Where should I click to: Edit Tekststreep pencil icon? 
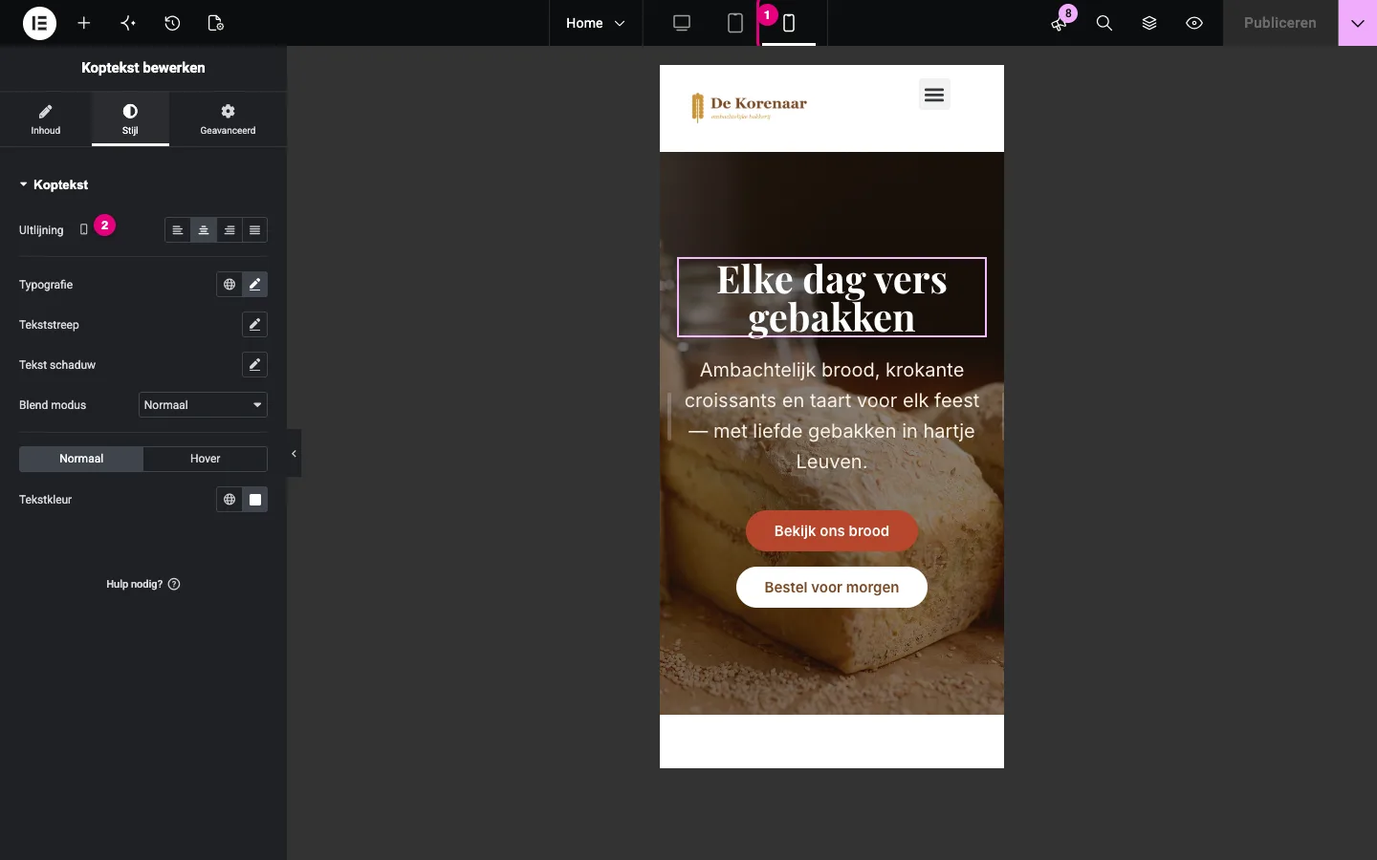point(254,325)
